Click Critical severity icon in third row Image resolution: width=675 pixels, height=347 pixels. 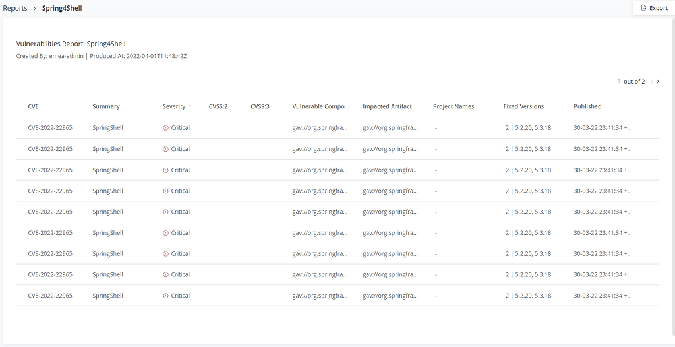[165, 170]
